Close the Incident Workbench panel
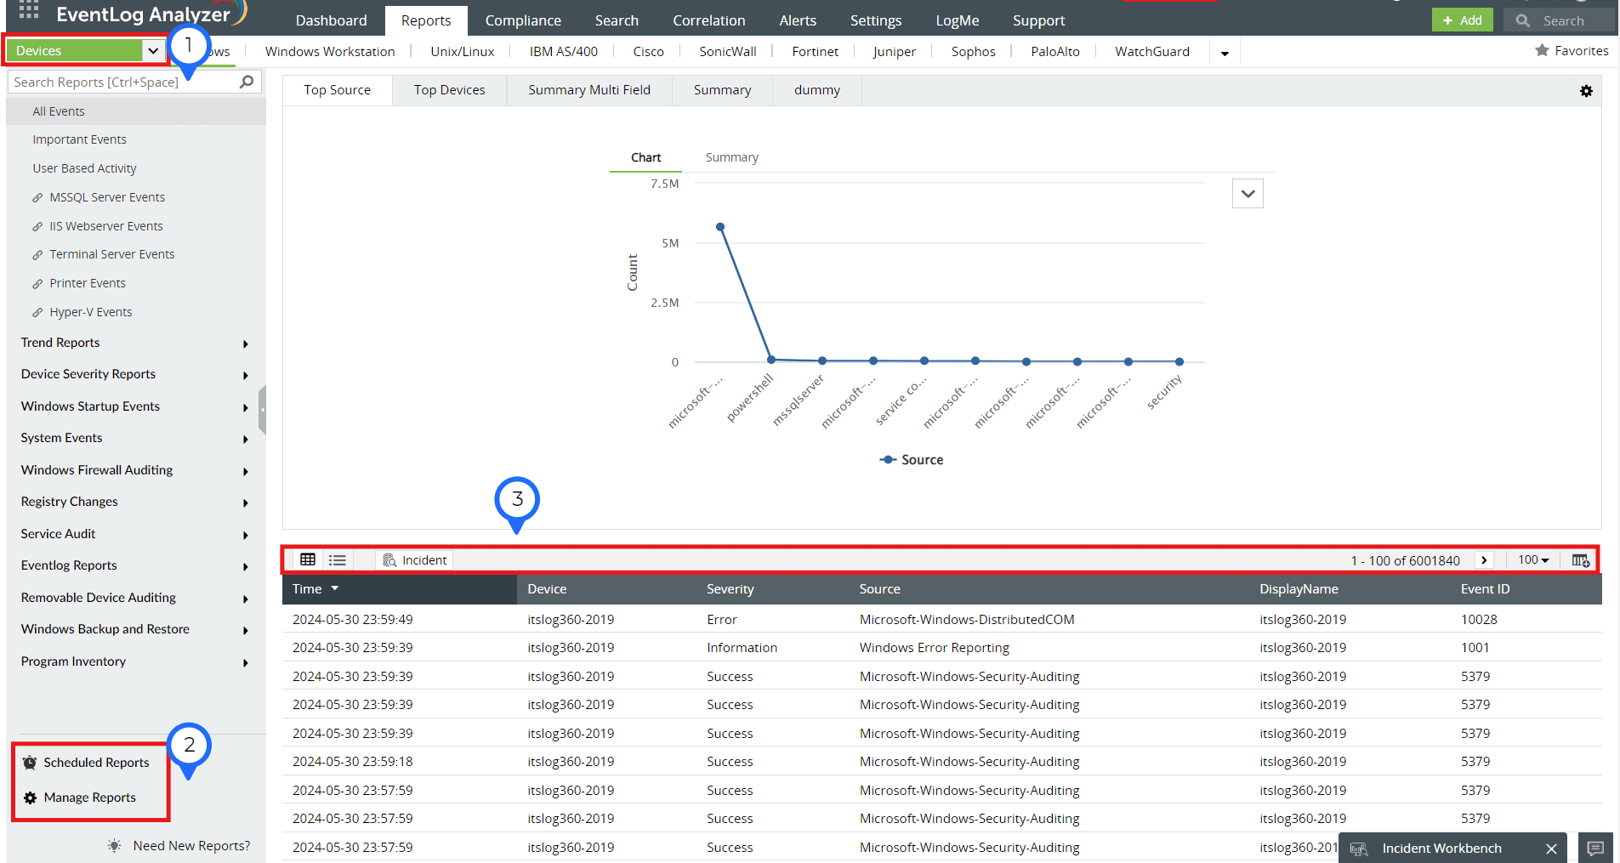1620x863 pixels. [1551, 849]
